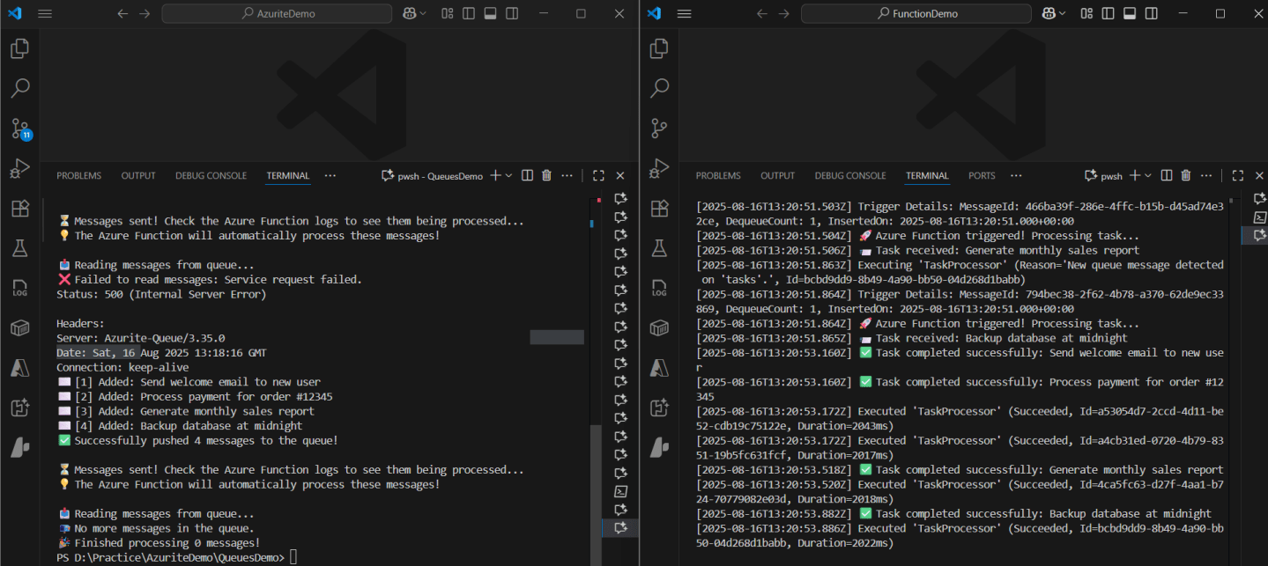Kill the terminal with the trash icon
The width and height of the screenshot is (1268, 566).
coord(545,175)
